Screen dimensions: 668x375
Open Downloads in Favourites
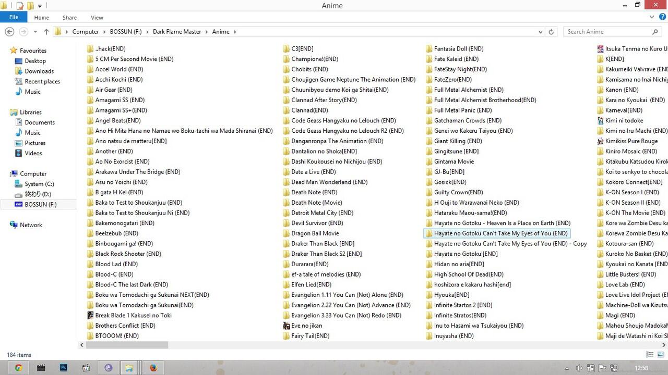(x=39, y=71)
